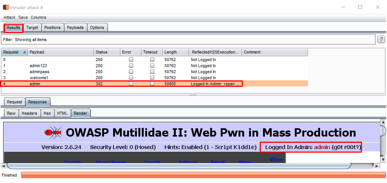Click the 'Finished' status label

coord(9,175)
